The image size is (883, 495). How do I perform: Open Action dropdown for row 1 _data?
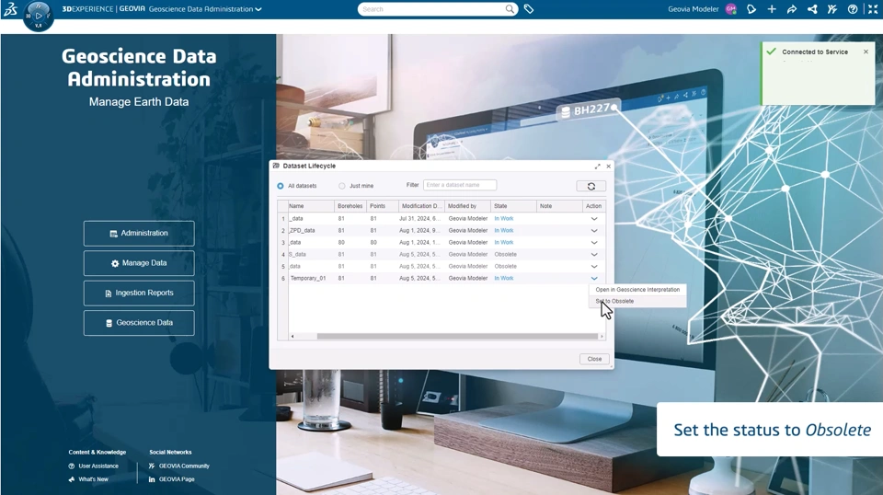(x=594, y=218)
